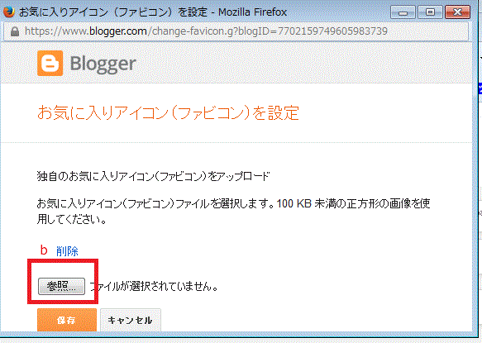Click the Blogger wordmark text beside the logo
This screenshot has width=482, height=343.
(103, 64)
